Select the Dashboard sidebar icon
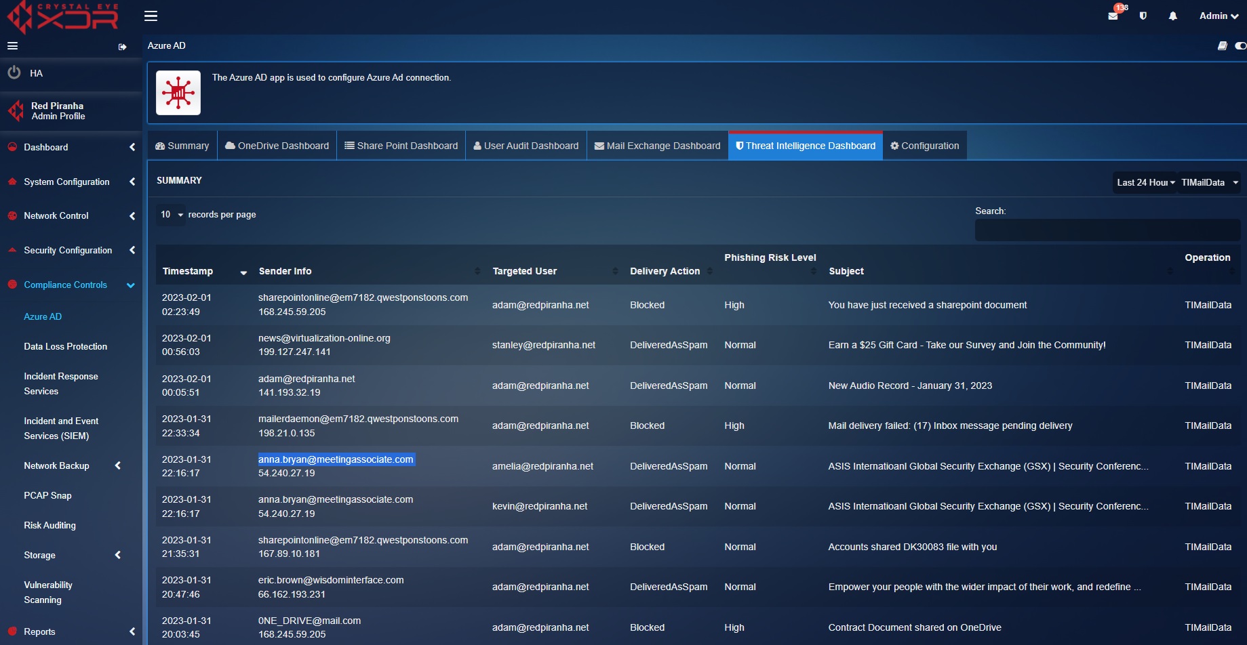 click(x=12, y=147)
